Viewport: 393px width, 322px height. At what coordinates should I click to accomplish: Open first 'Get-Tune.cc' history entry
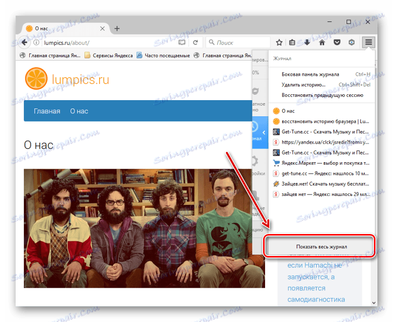[322, 131]
